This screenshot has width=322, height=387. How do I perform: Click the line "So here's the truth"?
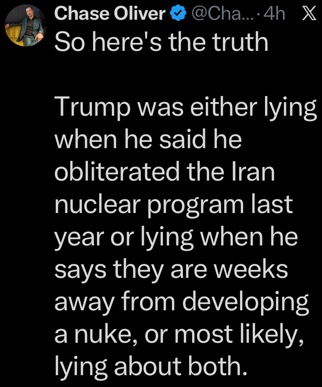[161, 43]
